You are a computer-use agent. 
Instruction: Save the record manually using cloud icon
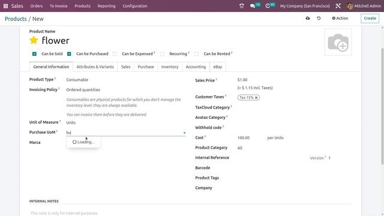pos(308,18)
